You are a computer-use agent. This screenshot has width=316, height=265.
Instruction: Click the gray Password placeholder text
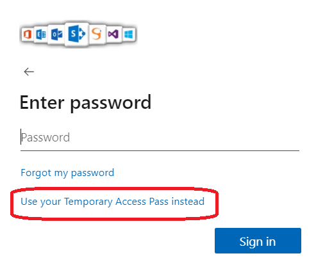[x=46, y=138]
